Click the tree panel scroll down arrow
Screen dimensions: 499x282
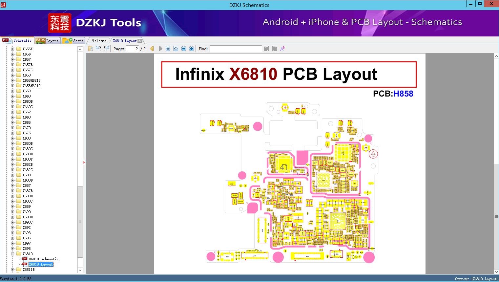tap(80, 271)
